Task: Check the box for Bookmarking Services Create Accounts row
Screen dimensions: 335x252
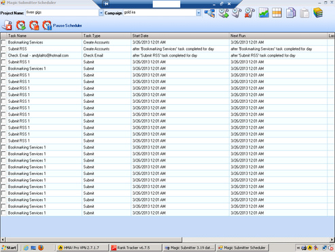Action: pos(3,42)
